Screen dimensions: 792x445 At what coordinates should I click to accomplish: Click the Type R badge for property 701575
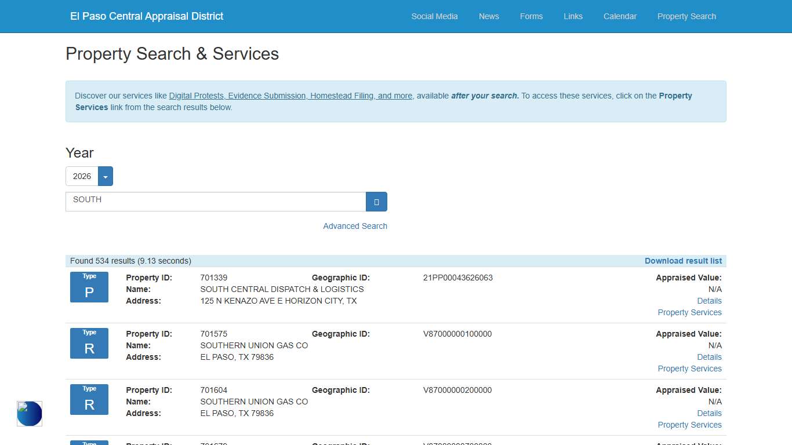pos(89,344)
